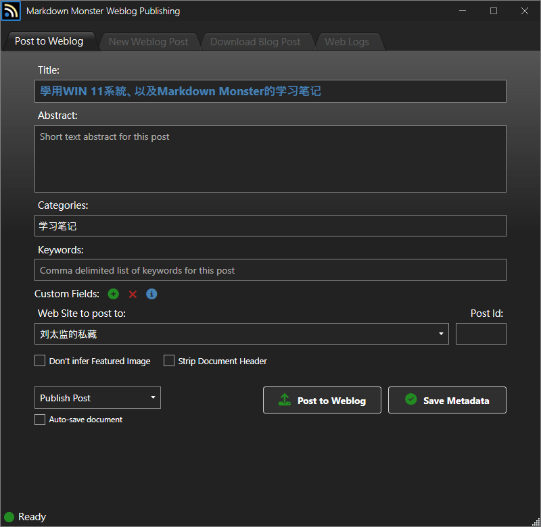Maximize the Weblog Publishing window
This screenshot has width=541, height=527.
(x=494, y=11)
